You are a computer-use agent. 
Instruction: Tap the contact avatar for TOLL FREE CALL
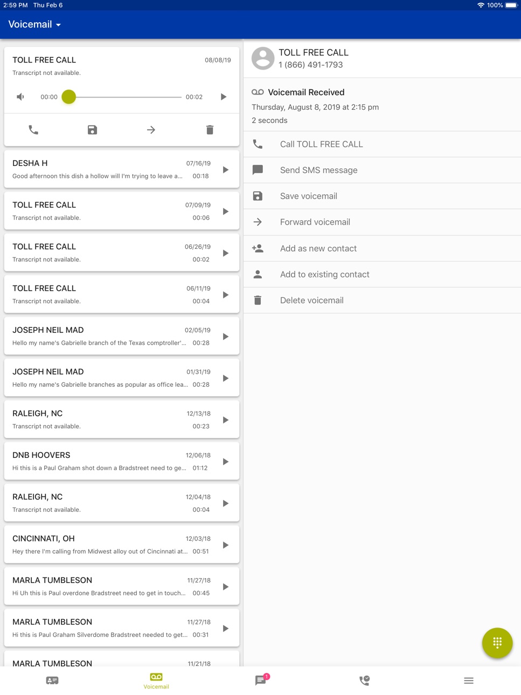[263, 59]
